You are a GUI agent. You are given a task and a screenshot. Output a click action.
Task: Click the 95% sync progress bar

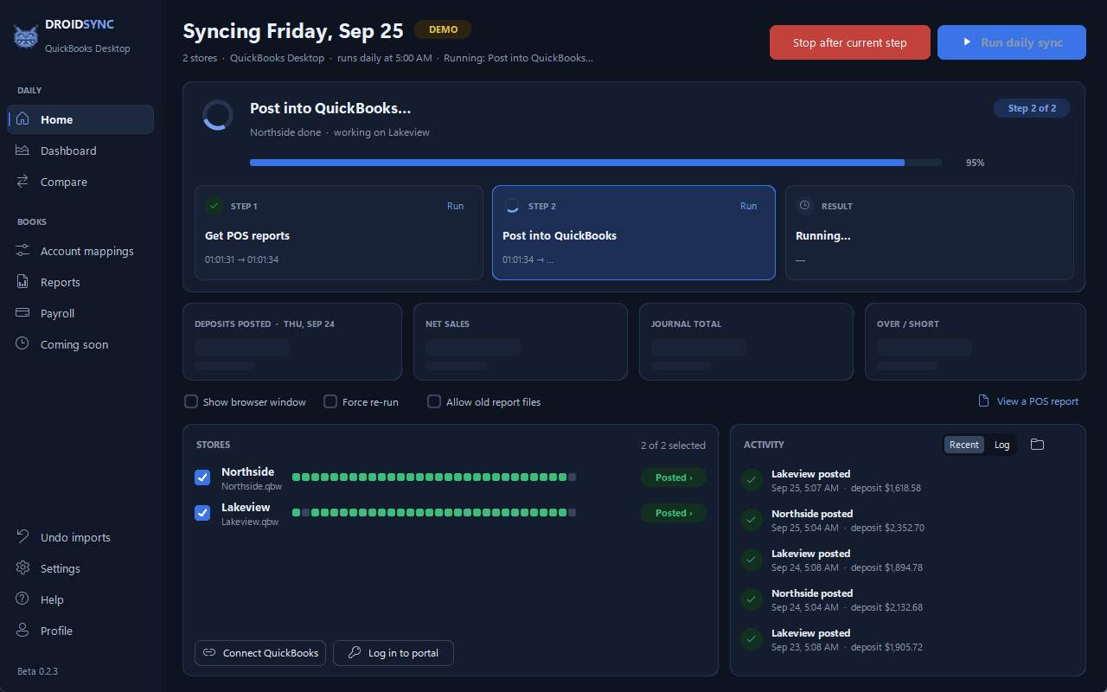pyautogui.click(x=596, y=163)
